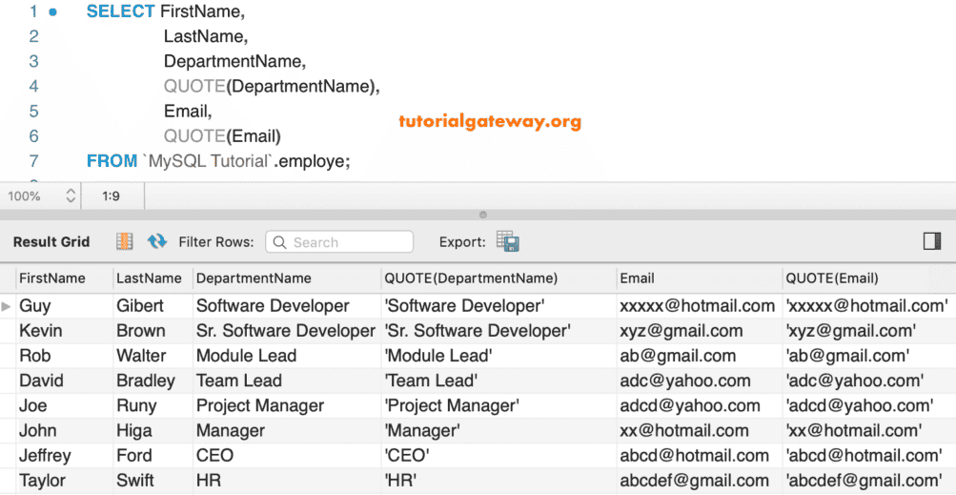Sort by the FirstName column header

(52, 278)
